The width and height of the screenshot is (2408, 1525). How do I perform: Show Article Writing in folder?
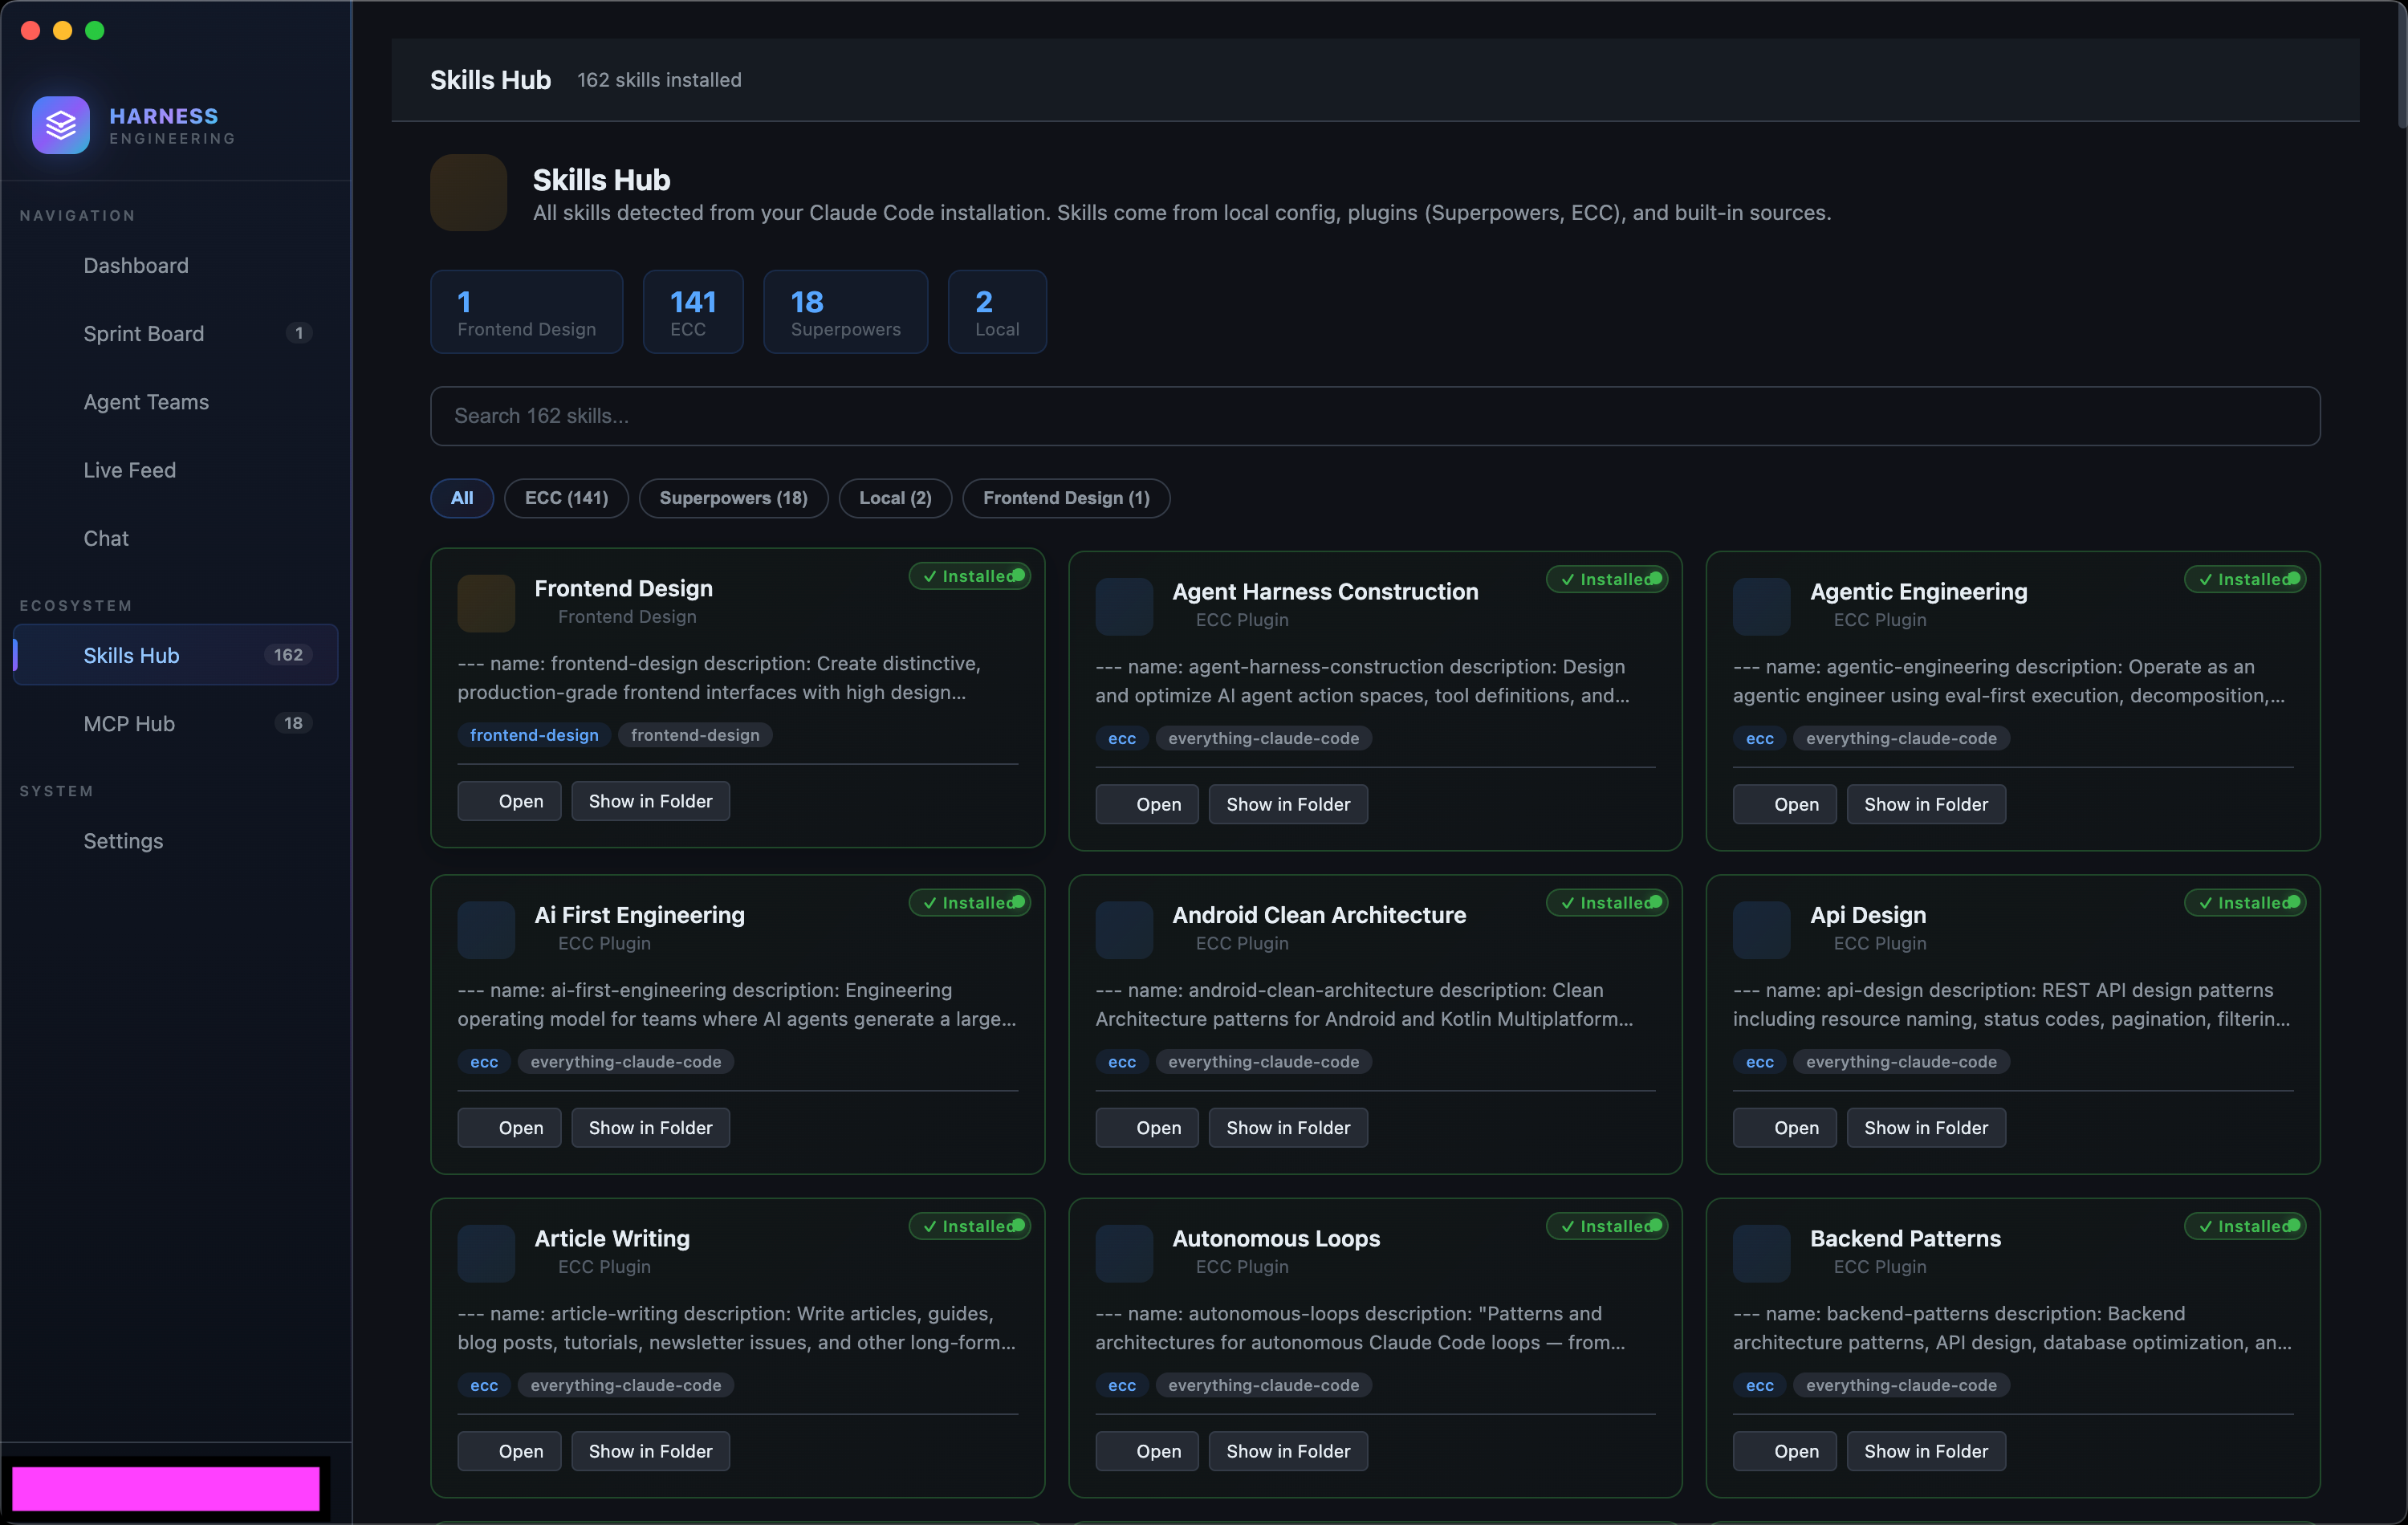click(x=650, y=1451)
